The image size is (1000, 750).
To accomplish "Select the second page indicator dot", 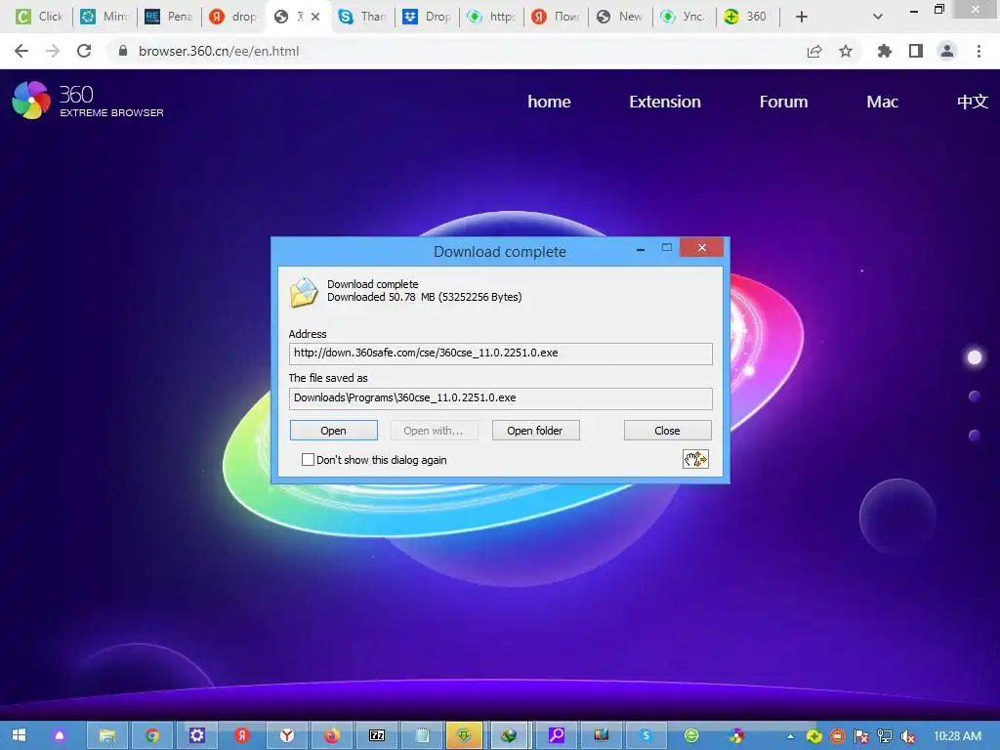I will coord(974,396).
